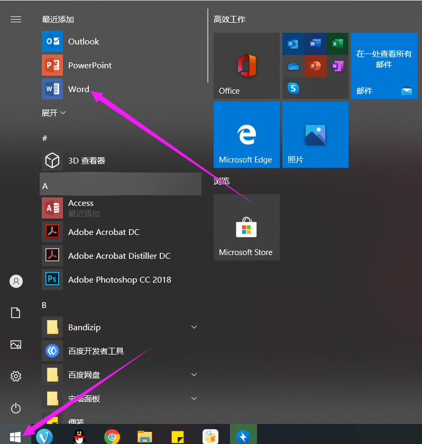
Task: Open the K box app in taskbar
Action: (x=210, y=437)
